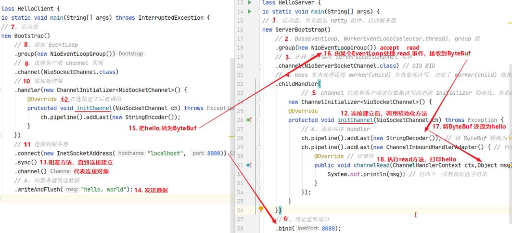Click the inetPort: inlay hint
Screen dimensions: 512x233
308,228
